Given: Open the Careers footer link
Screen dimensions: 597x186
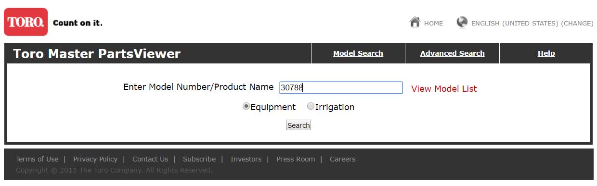Looking at the screenshot, I should click(342, 159).
